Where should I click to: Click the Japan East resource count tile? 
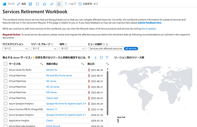(121, 120)
